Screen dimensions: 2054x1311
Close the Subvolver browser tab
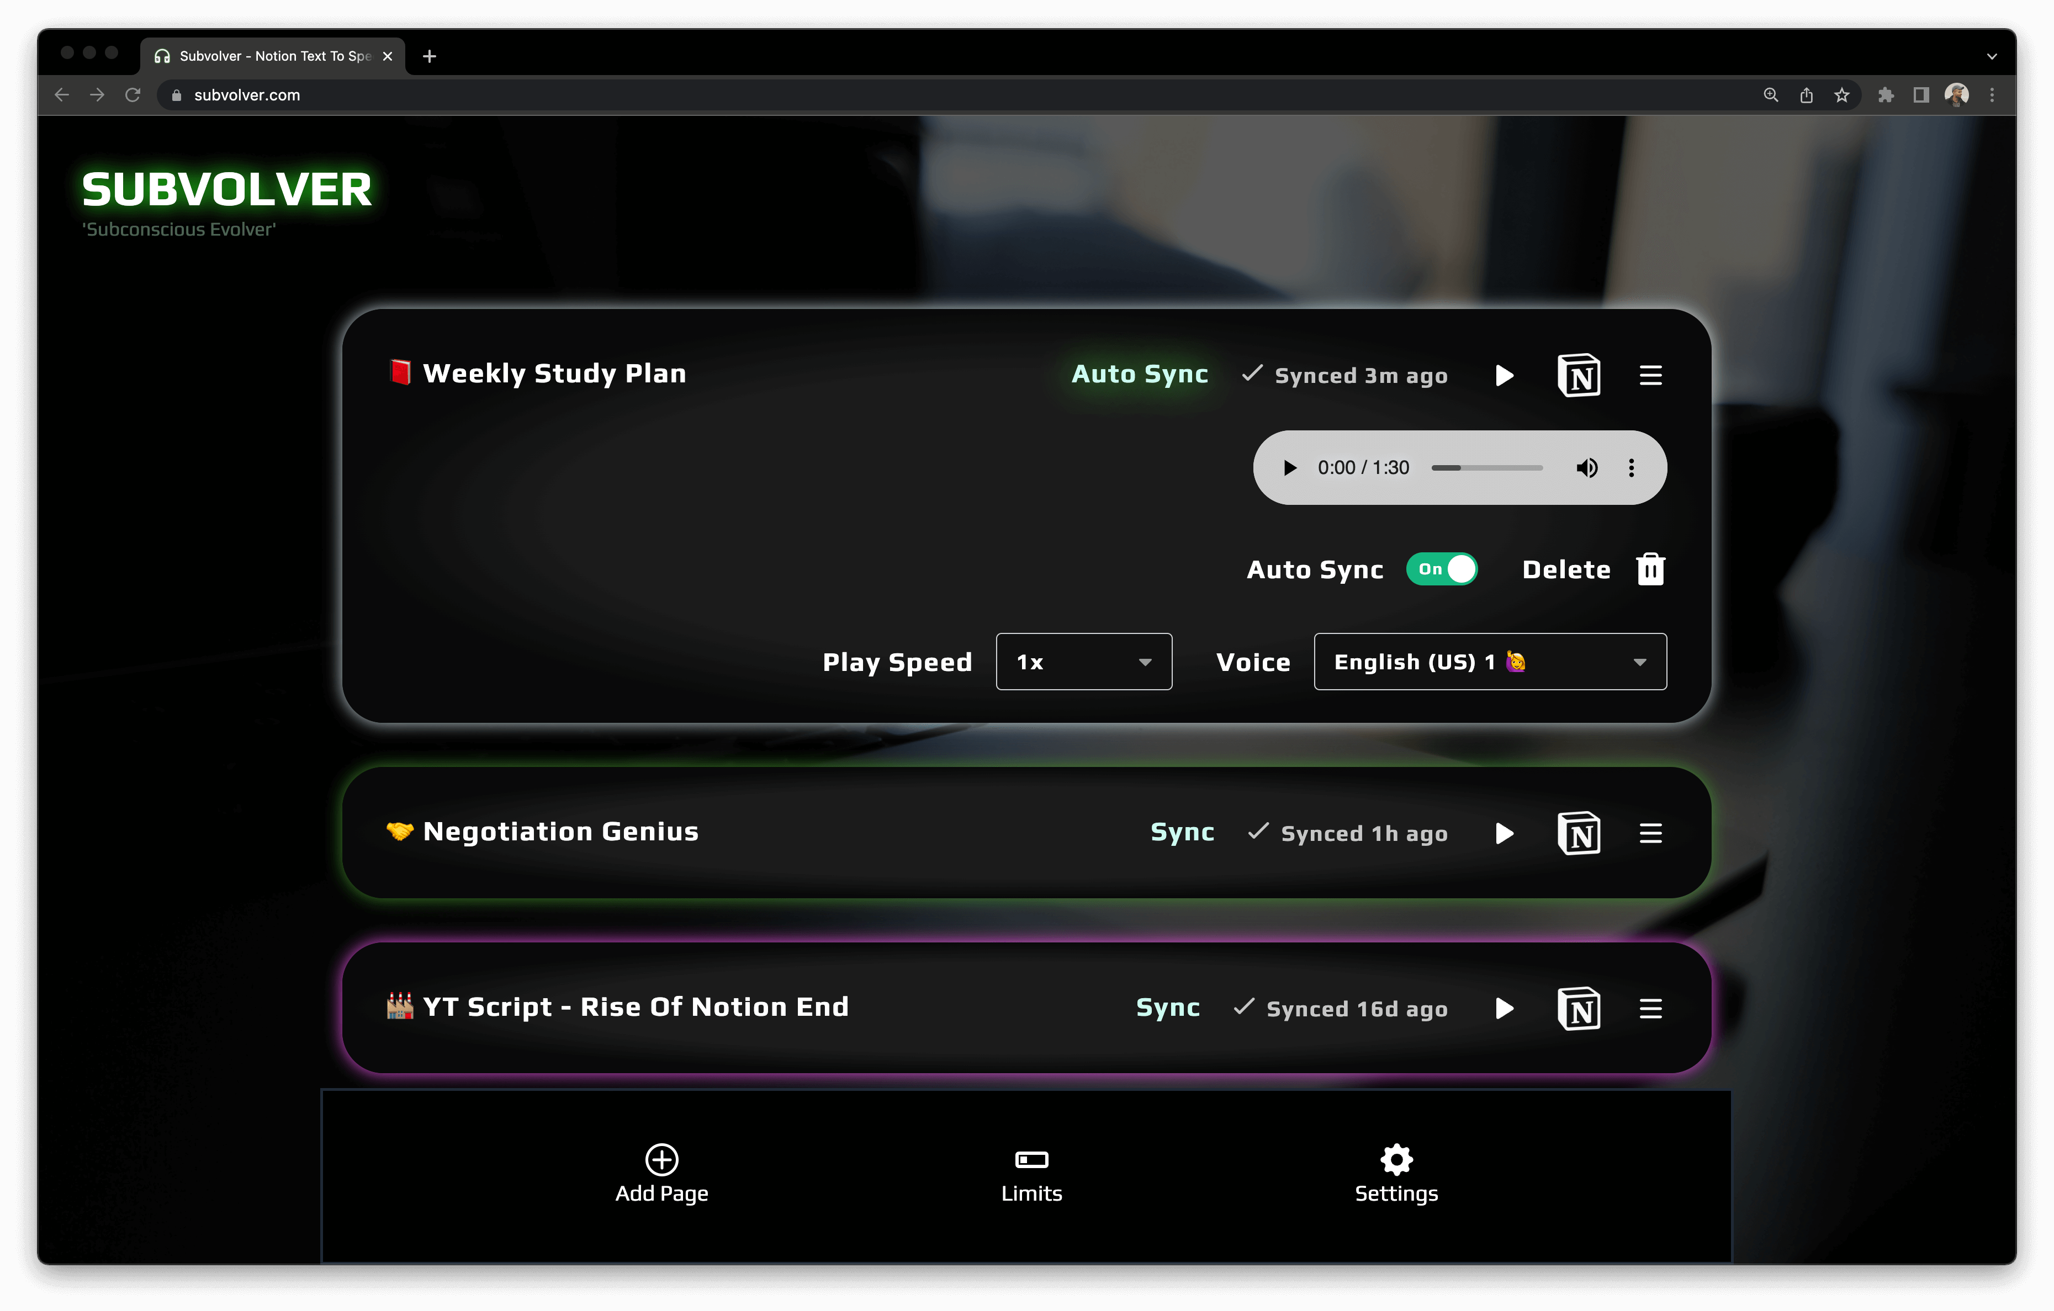(387, 56)
